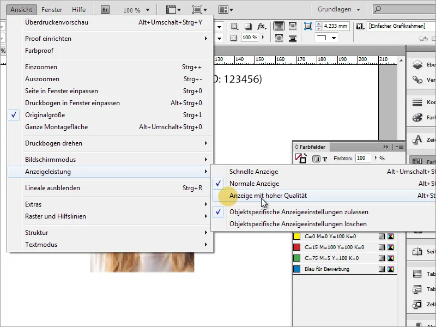Select the no text wrap icon
This screenshot has width=436, height=327.
[x=279, y=26]
